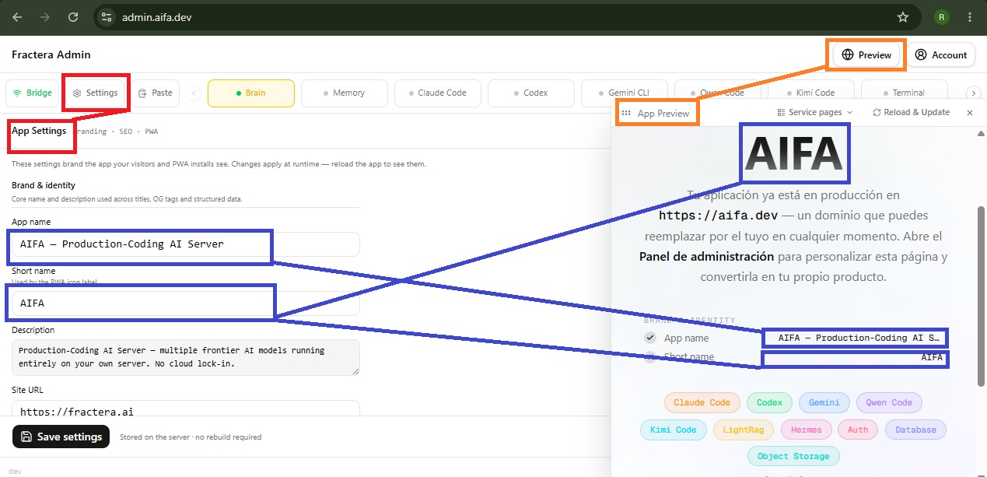
Task: Switch to the Memory tab
Action: point(344,93)
